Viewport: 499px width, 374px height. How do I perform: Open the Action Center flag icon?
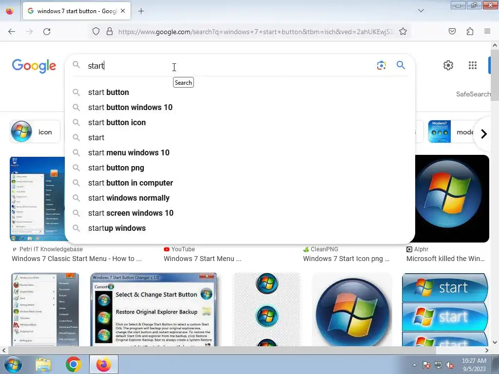coord(426,365)
